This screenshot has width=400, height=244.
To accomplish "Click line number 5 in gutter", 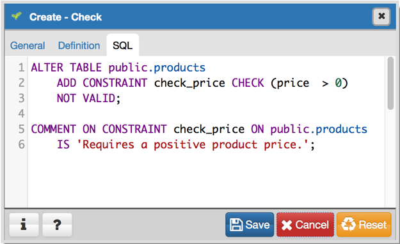I will point(21,129).
